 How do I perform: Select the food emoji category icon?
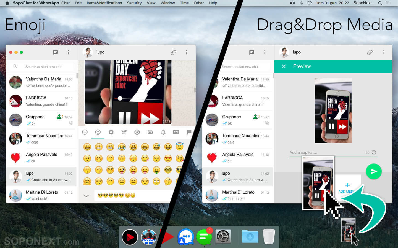click(124, 132)
